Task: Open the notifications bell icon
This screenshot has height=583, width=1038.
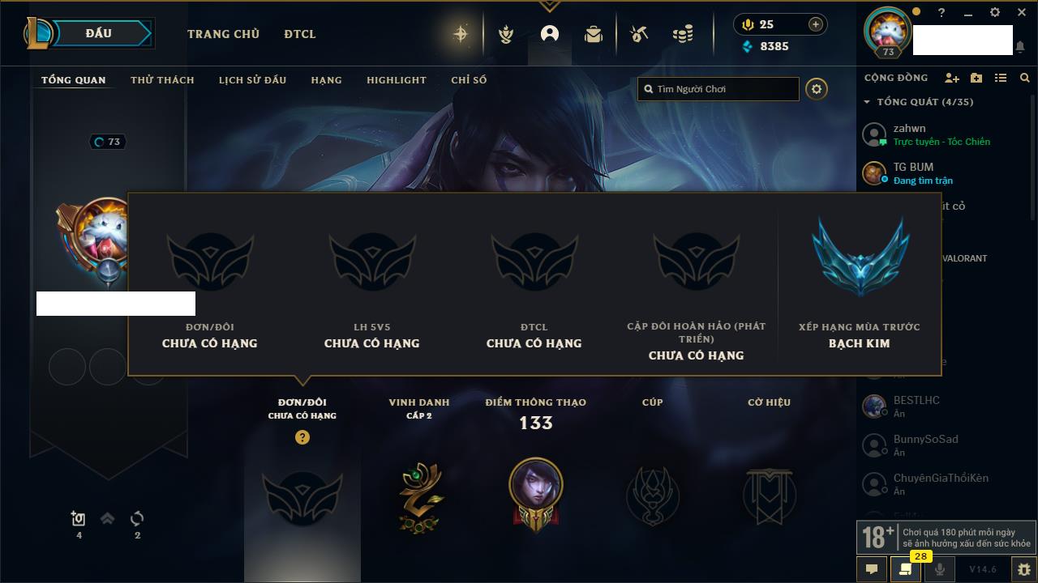Action: [1020, 47]
